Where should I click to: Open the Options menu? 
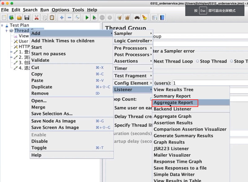click(x=60, y=10)
